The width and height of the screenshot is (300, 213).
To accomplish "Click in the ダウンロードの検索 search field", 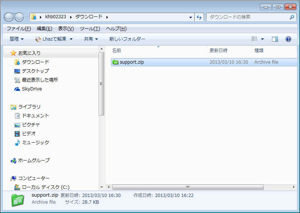I will point(247,17).
